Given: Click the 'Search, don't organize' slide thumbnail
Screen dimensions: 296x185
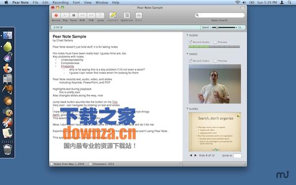Looking at the screenshot, I should pyautogui.click(x=215, y=132).
